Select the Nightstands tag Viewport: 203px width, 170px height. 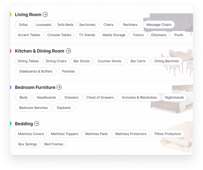(174, 97)
